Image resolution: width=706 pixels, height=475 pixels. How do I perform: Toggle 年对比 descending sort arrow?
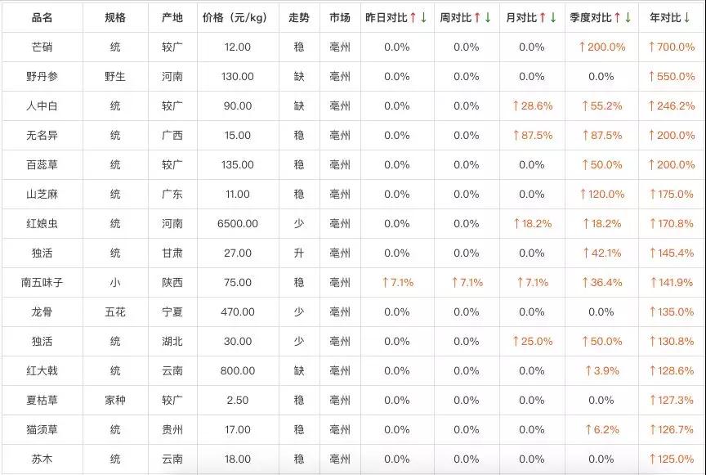(686, 18)
